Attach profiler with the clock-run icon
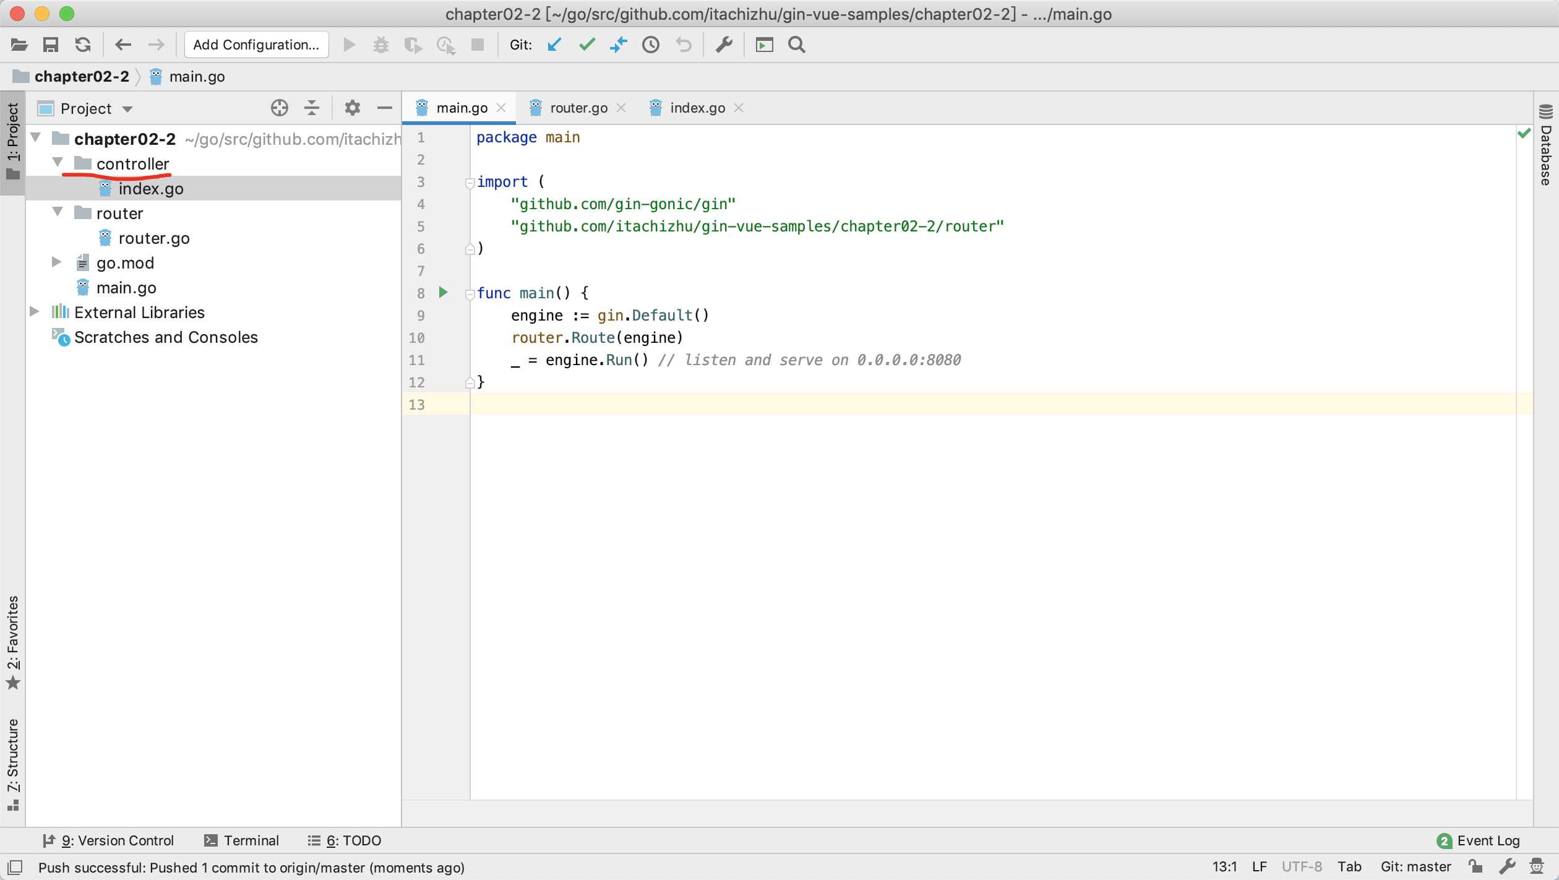Screen dimensions: 1559x880 coord(445,45)
